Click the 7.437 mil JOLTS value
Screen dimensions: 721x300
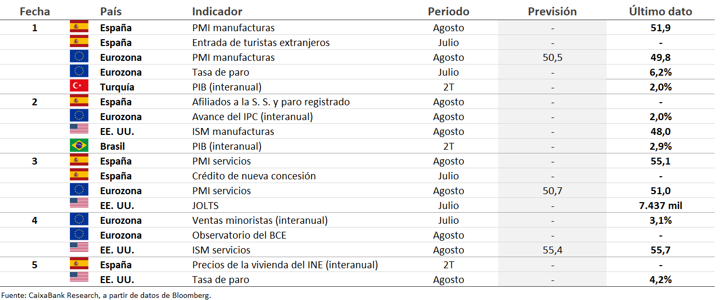(661, 205)
